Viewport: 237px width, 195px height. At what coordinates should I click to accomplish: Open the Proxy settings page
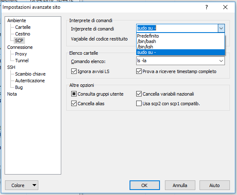click(x=21, y=54)
